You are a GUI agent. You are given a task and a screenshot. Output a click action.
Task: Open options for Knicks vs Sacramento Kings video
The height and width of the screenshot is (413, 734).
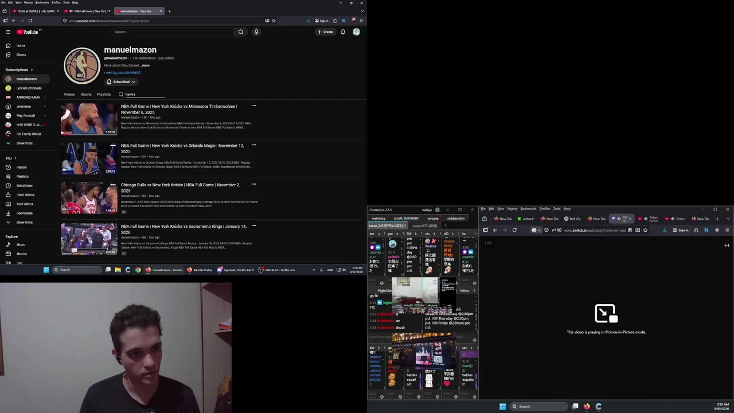[254, 226]
